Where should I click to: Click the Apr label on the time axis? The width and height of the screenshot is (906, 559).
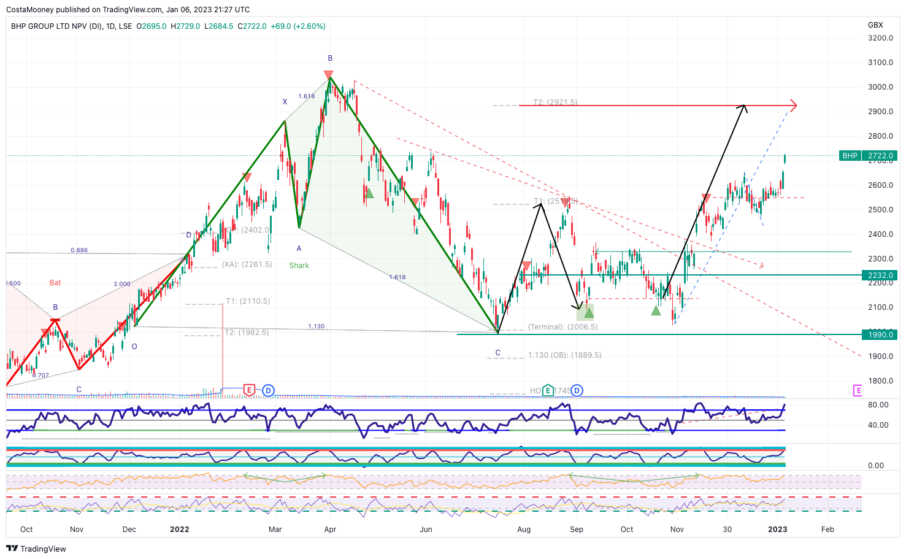point(330,530)
